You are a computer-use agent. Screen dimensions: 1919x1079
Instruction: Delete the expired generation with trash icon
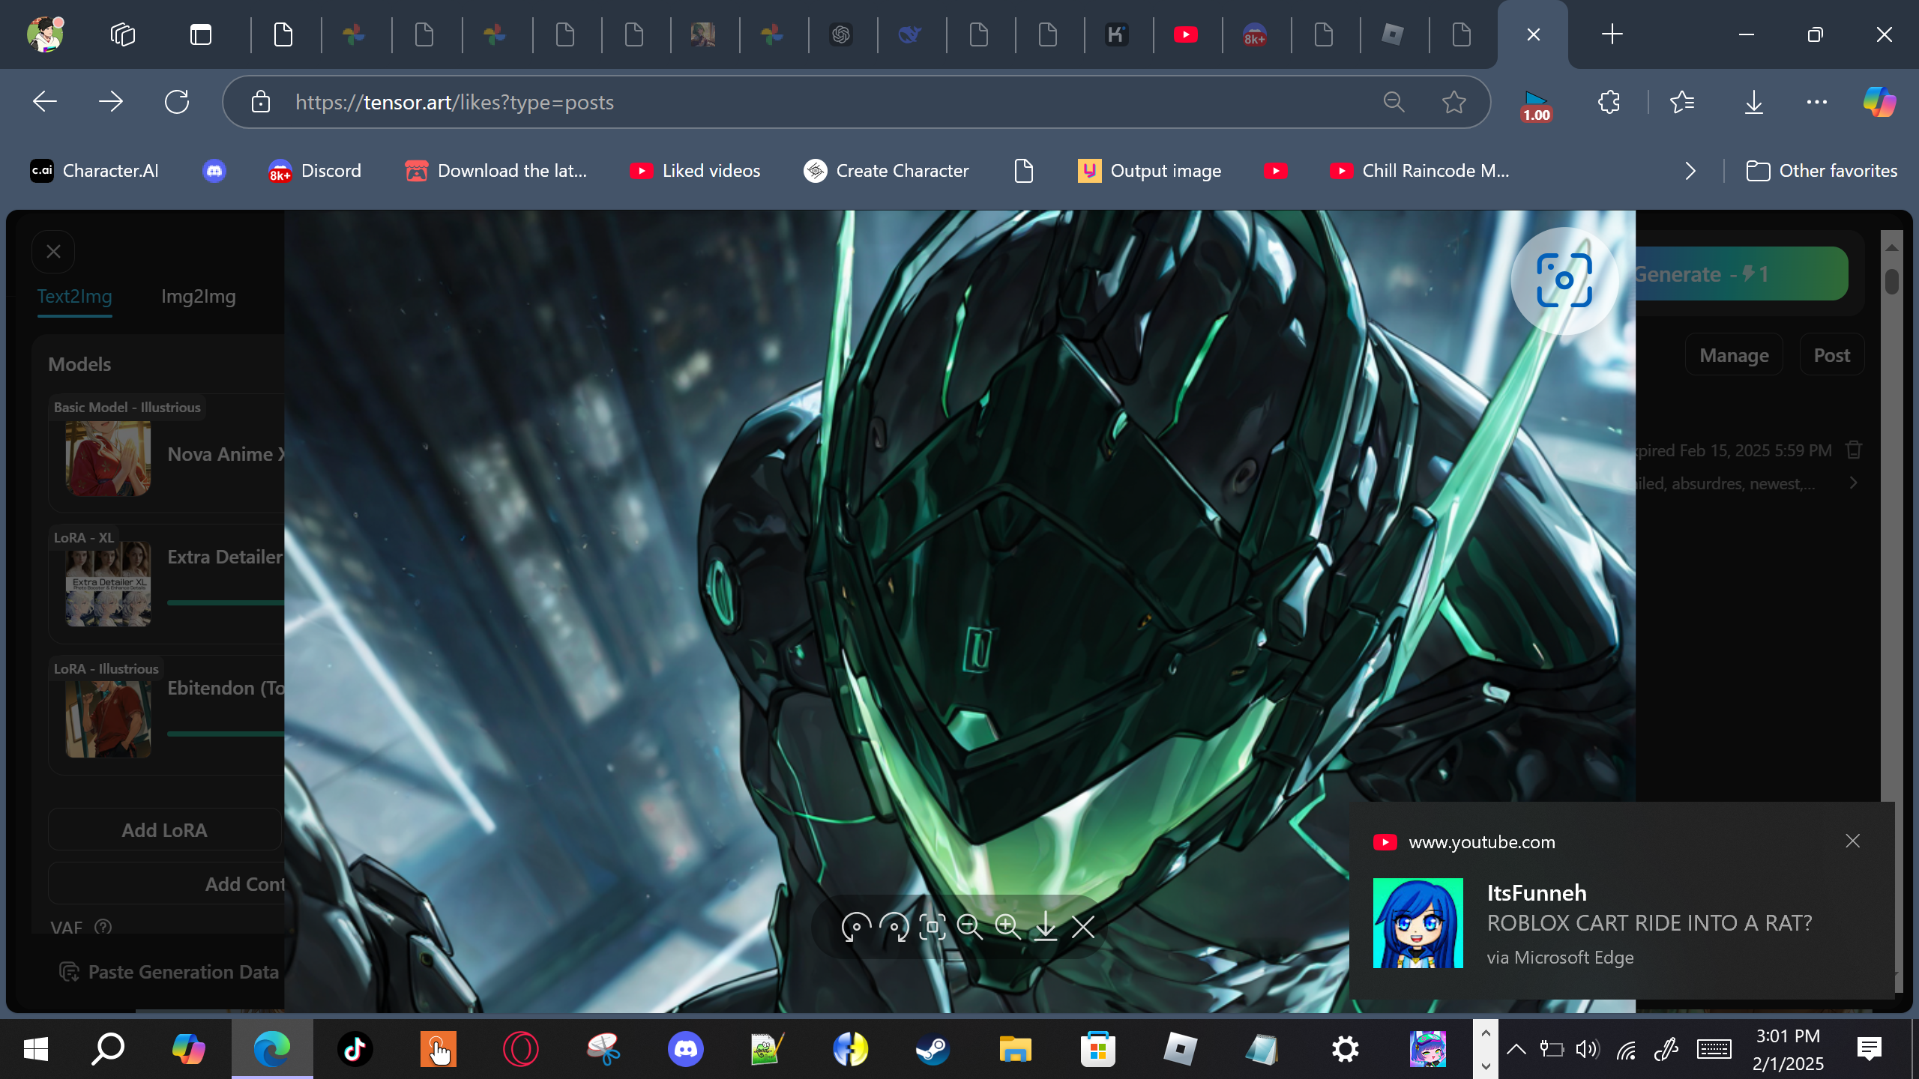1854,450
